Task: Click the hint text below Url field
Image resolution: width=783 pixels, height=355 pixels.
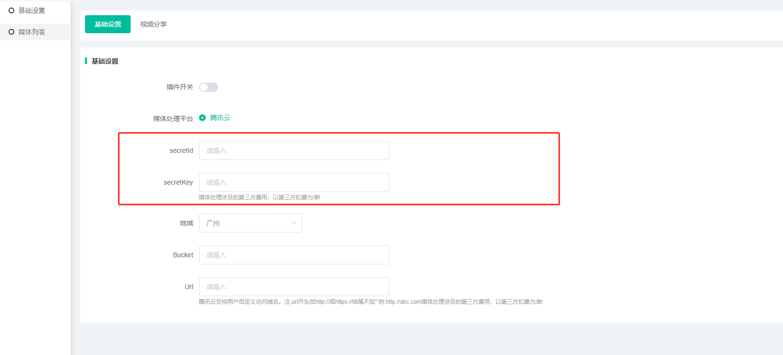Action: click(x=371, y=302)
